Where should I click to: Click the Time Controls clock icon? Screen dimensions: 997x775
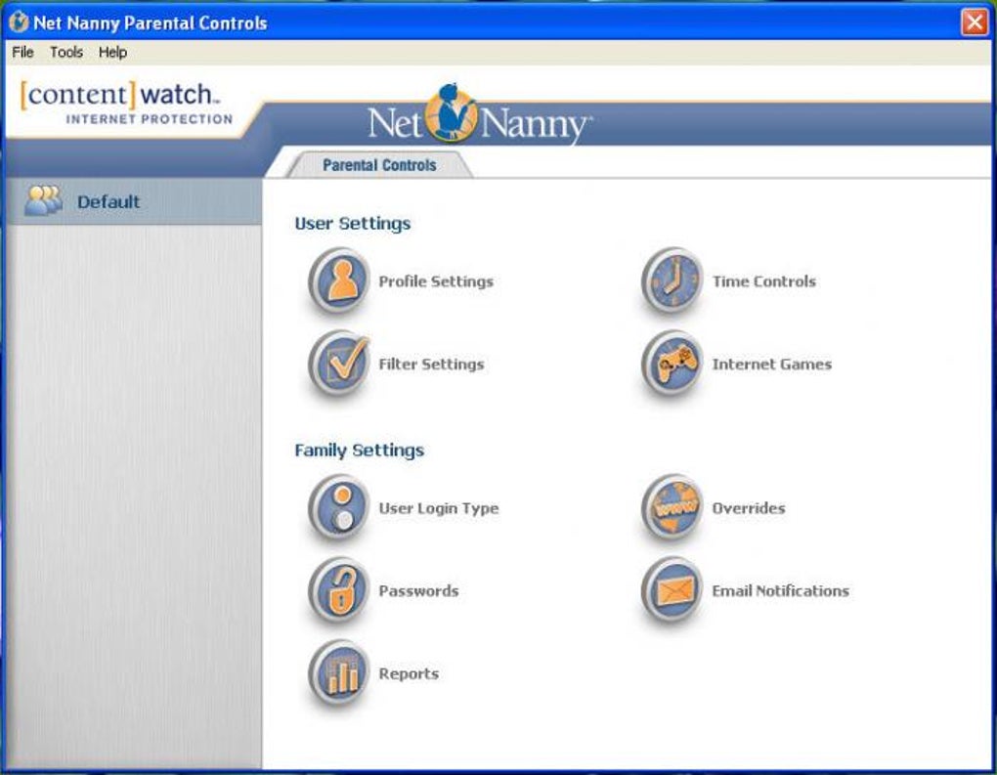[x=672, y=280]
